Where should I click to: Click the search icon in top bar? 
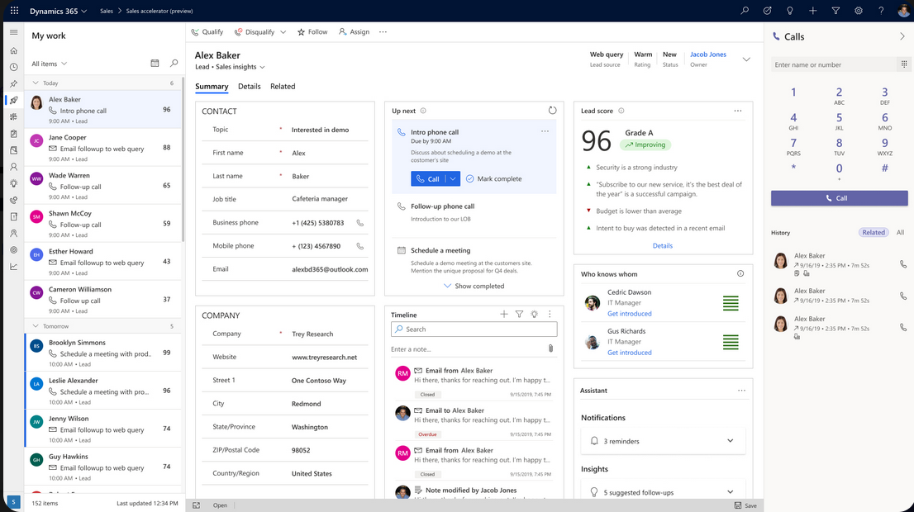745,11
